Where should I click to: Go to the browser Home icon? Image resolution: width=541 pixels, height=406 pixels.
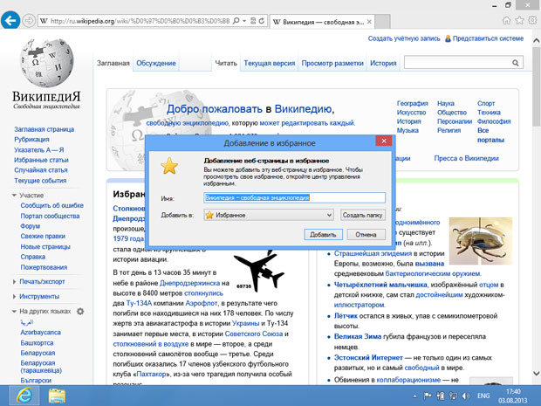506,20
